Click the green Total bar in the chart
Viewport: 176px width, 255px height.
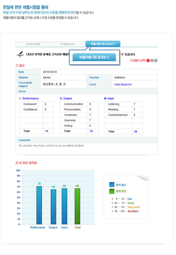(x=77, y=206)
